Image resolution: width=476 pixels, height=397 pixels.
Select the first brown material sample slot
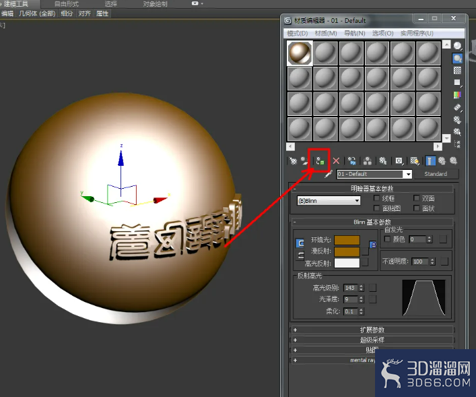[300, 53]
